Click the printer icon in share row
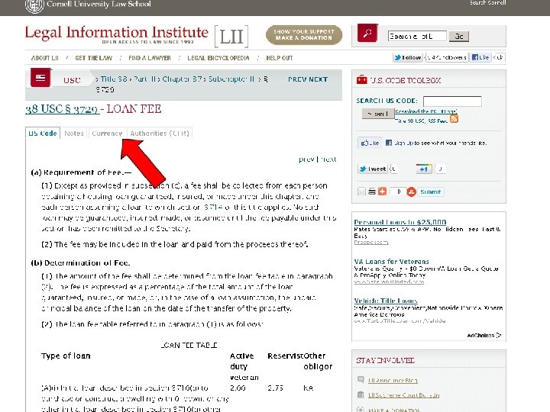Image resolution: width=550 pixels, height=412 pixels. 372,192
